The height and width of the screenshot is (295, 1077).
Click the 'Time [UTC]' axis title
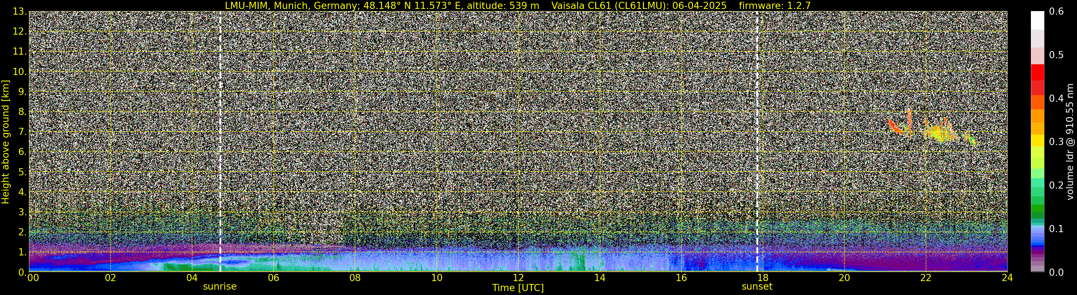tap(518, 288)
